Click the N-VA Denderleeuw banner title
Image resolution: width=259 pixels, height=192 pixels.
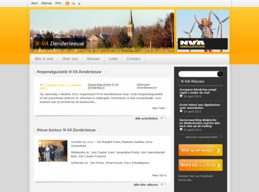(x=59, y=44)
